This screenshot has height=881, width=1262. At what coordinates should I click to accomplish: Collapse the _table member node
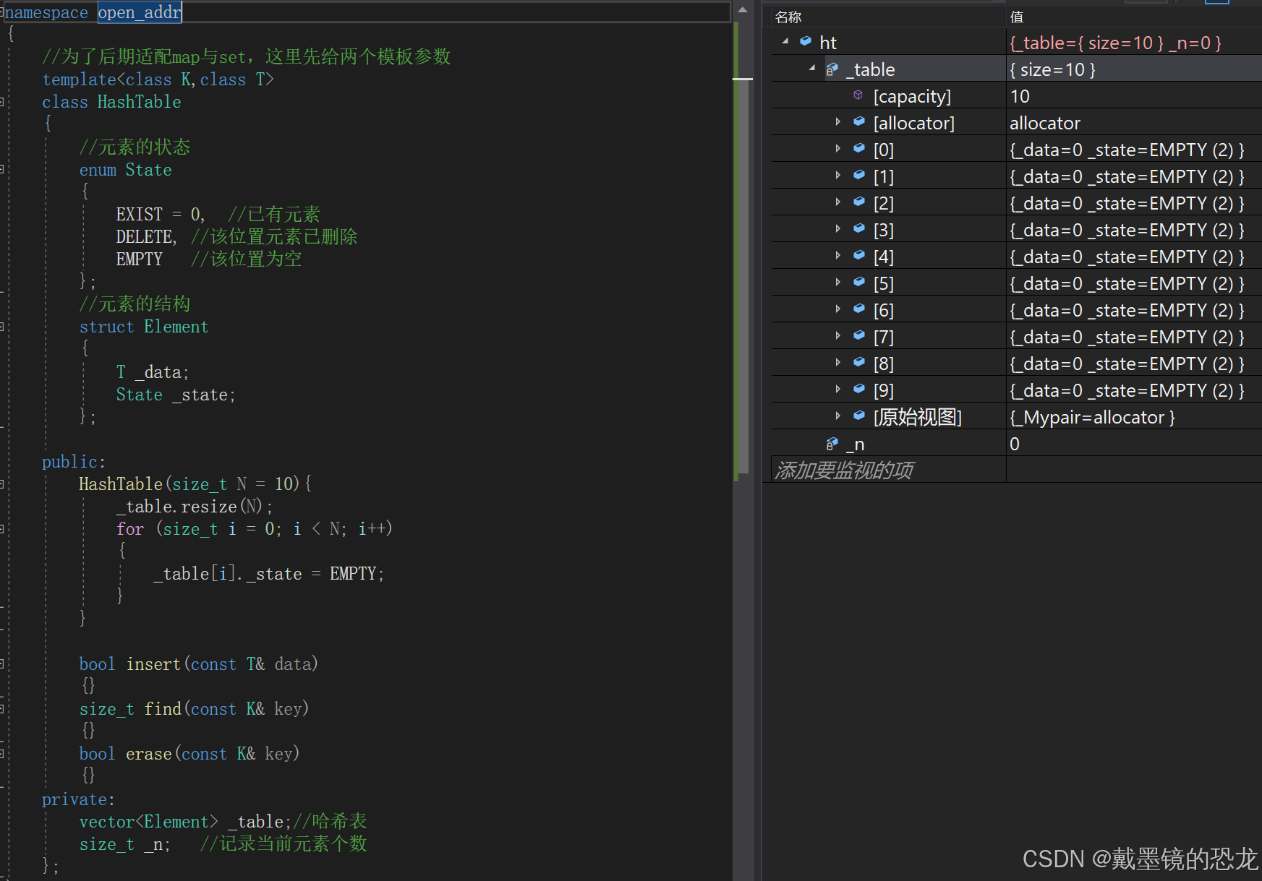tap(812, 69)
